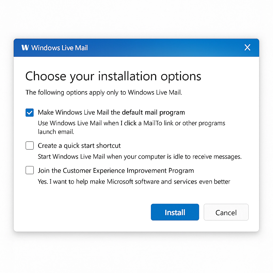Select the "Join the Customer Experience" label text

click(116, 170)
